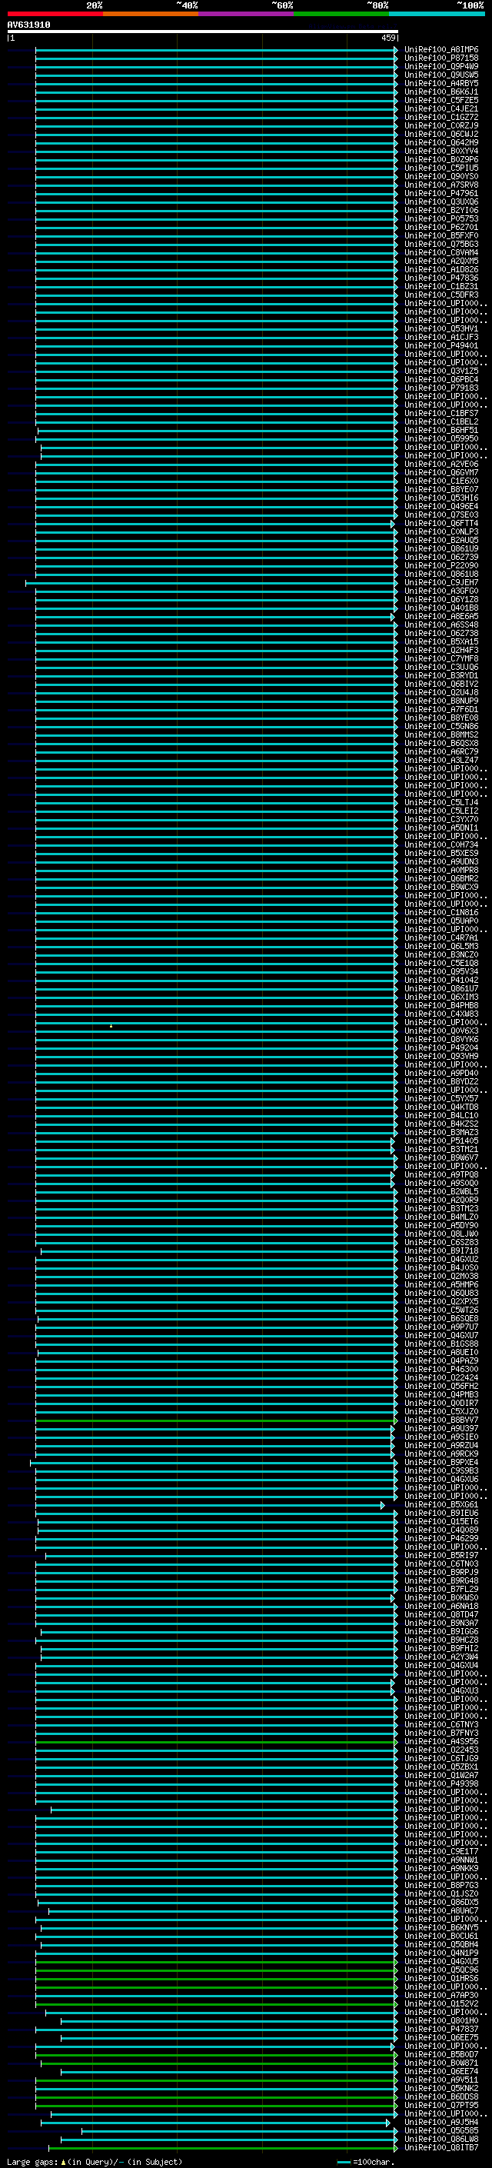Select the UniRef100_C5FZE5 label
The image size is (492, 2168).
click(440, 100)
